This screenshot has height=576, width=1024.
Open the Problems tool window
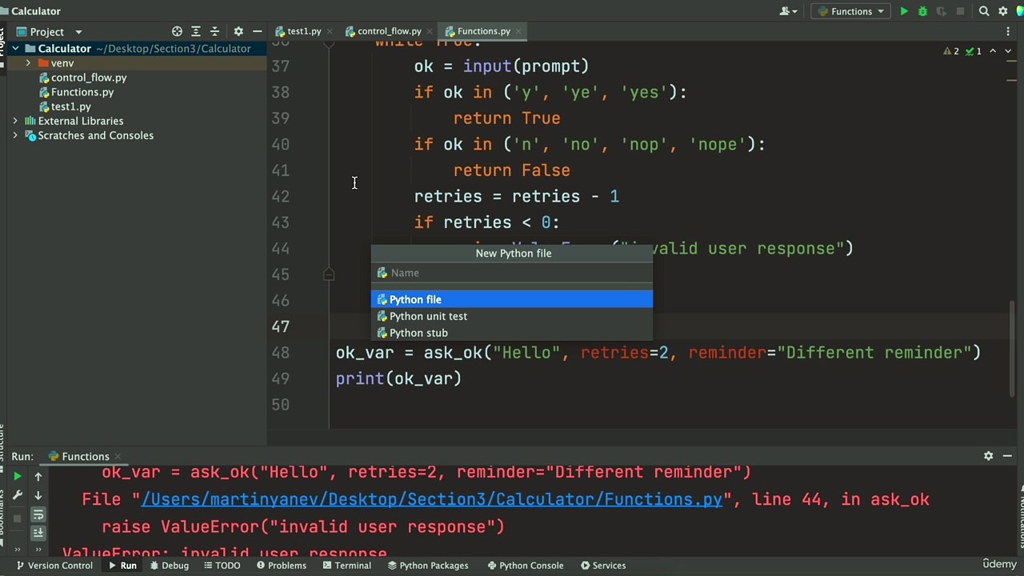coord(282,566)
